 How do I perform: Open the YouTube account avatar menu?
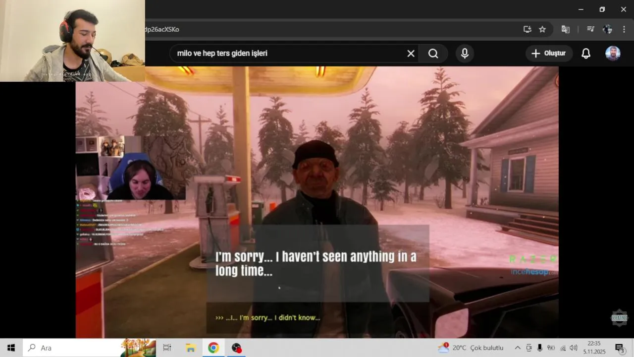pos(613,54)
